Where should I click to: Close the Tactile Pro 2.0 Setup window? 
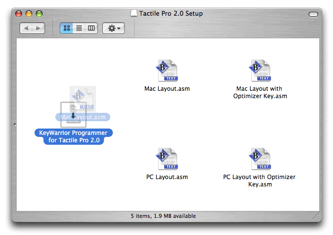pyautogui.click(x=19, y=14)
